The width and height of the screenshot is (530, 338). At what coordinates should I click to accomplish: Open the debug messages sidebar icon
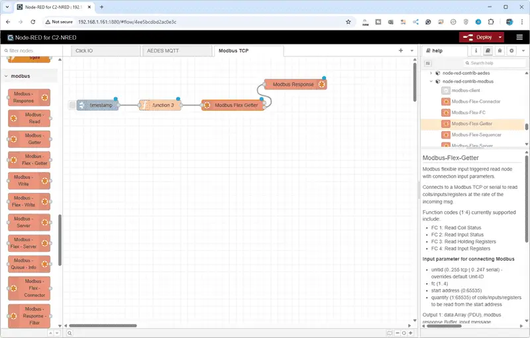[500, 50]
